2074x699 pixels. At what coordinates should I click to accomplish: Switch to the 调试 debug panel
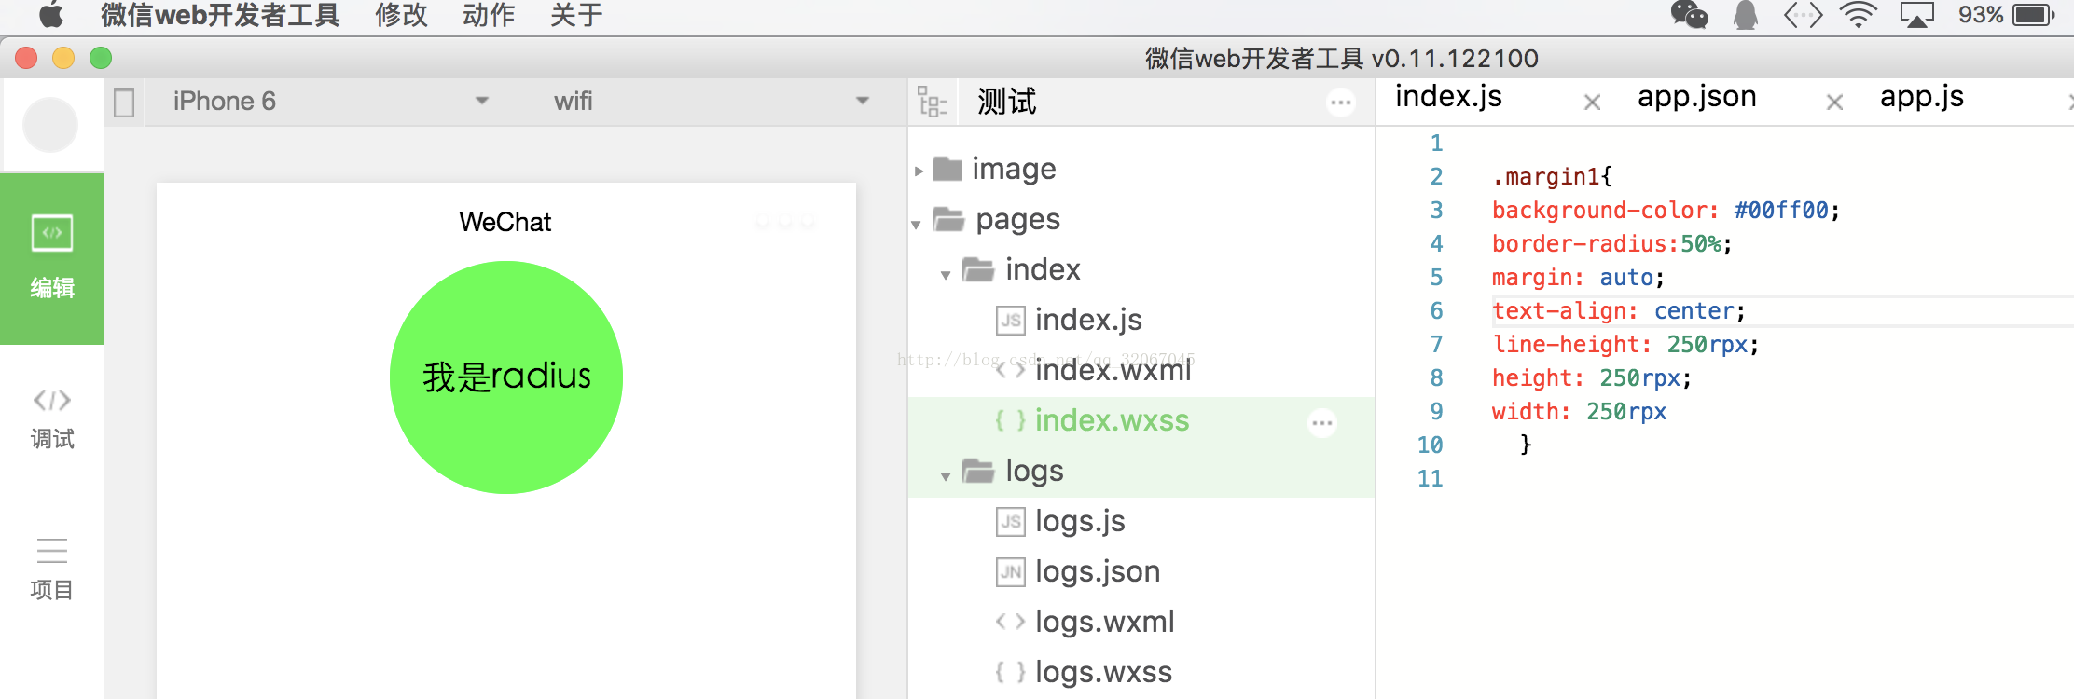click(x=52, y=419)
